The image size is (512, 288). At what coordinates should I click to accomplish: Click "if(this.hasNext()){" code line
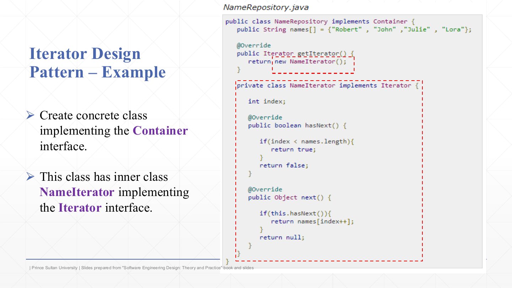pyautogui.click(x=295, y=213)
